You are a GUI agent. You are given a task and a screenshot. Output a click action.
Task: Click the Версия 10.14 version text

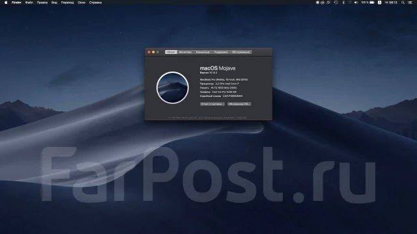(x=208, y=72)
